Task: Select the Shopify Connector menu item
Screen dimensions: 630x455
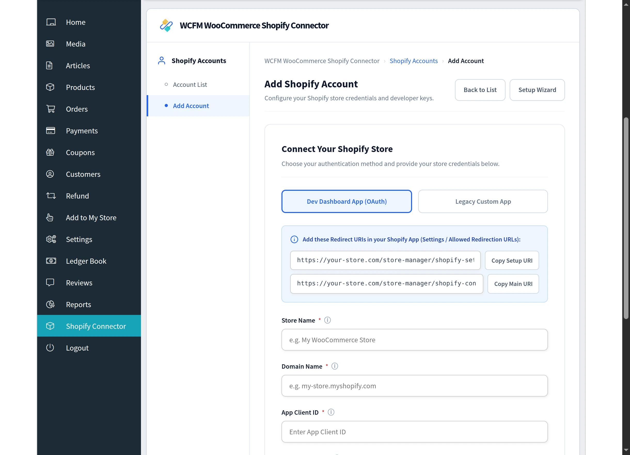Action: point(89,326)
